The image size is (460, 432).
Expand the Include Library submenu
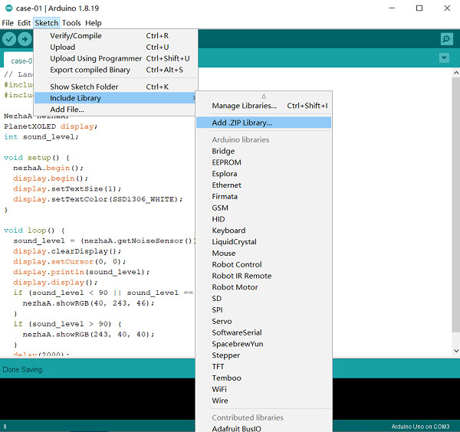click(115, 98)
